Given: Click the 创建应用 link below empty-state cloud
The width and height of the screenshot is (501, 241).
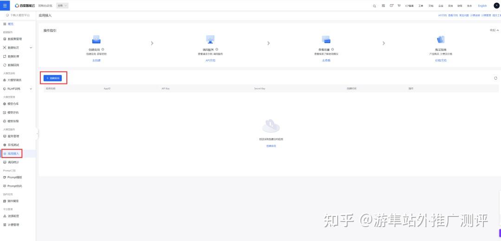Looking at the screenshot, I should click(271, 146).
